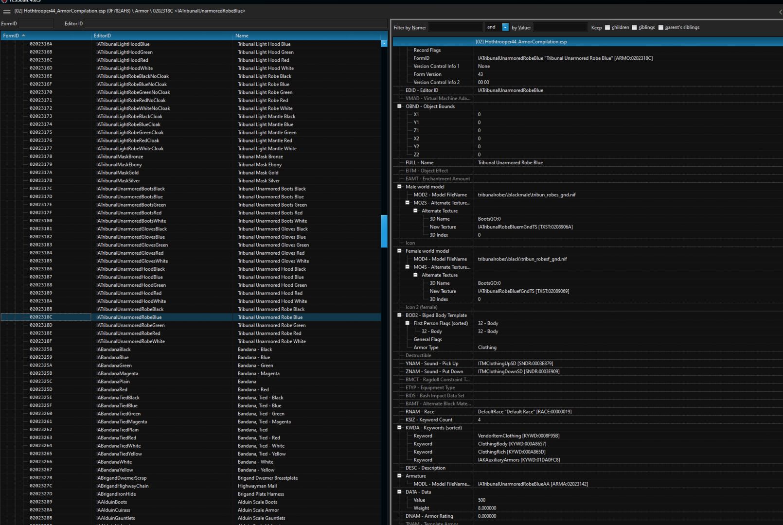Collapse the Male world model node
The width and height of the screenshot is (783, 525).
click(x=399, y=187)
